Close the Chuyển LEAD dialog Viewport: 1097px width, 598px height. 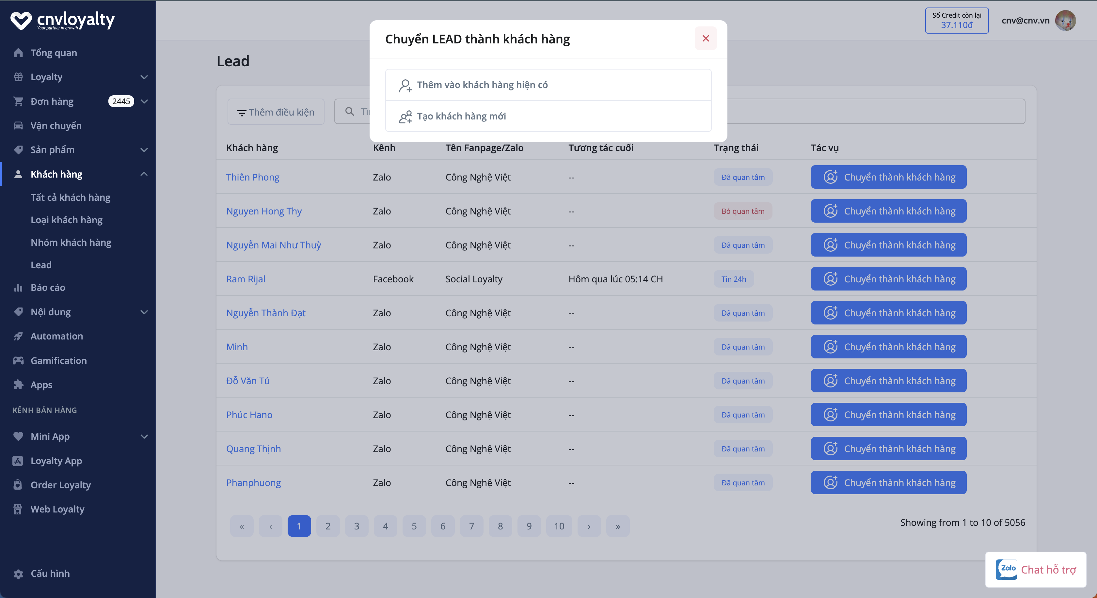tap(705, 38)
